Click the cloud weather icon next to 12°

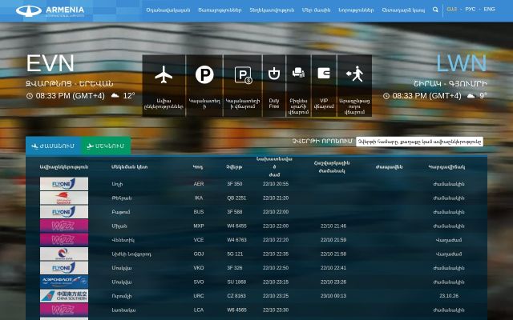pyautogui.click(x=115, y=96)
